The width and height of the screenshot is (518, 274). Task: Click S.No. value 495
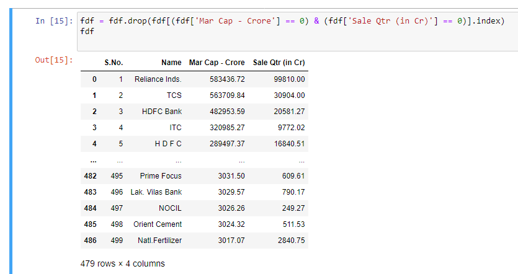pos(117,176)
